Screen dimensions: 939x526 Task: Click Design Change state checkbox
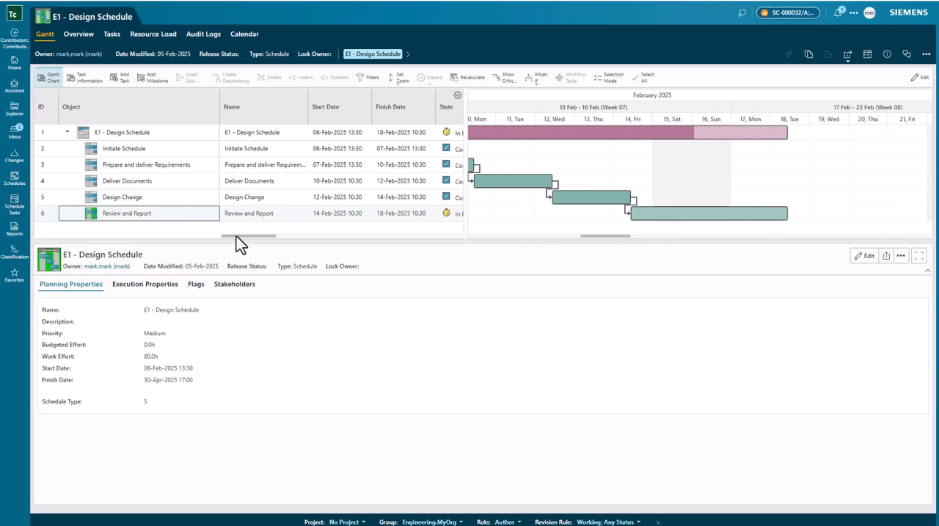(446, 197)
